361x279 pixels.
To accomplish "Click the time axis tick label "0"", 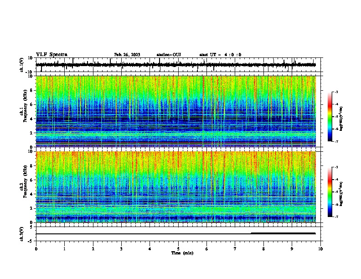I will [36, 249].
